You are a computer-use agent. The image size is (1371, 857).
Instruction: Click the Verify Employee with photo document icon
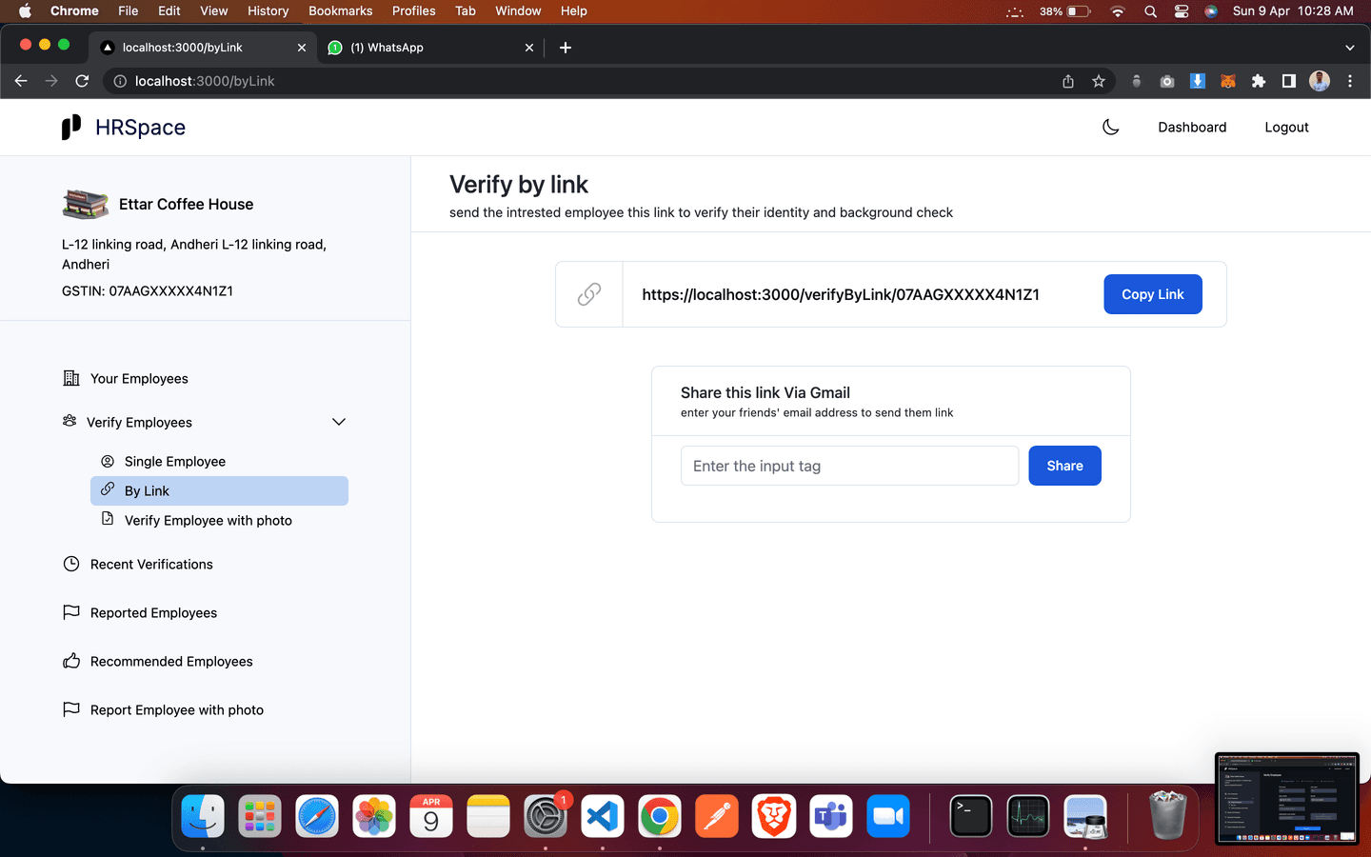point(108,519)
